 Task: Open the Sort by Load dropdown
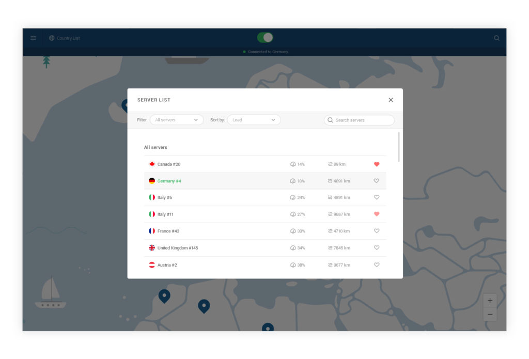(x=254, y=120)
